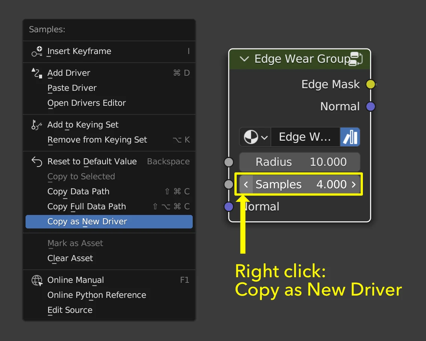Choose Copy Full Data Path
This screenshot has height=341, width=426.
coord(86,207)
